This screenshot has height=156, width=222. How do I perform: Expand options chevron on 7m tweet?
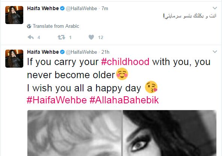pyautogui.click(x=215, y=8)
